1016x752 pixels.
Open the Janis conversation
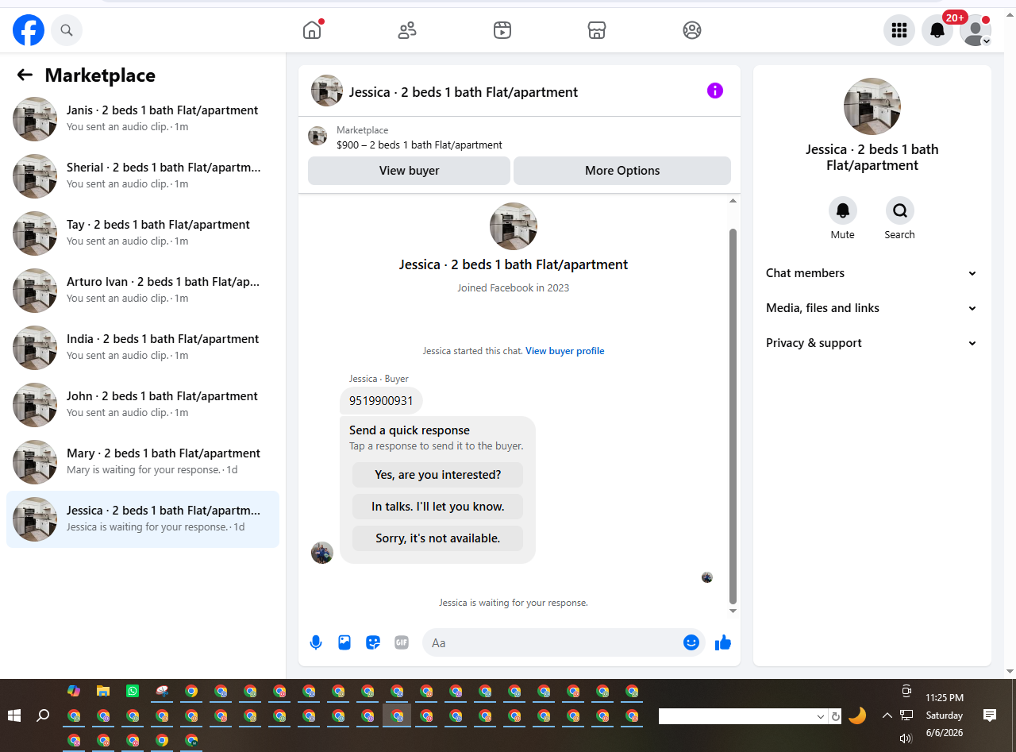pyautogui.click(x=143, y=119)
